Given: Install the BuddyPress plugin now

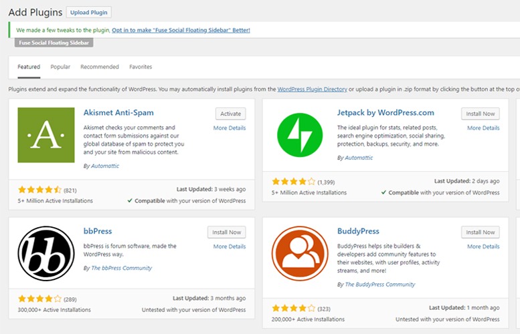Looking at the screenshot, I should pos(481,232).
